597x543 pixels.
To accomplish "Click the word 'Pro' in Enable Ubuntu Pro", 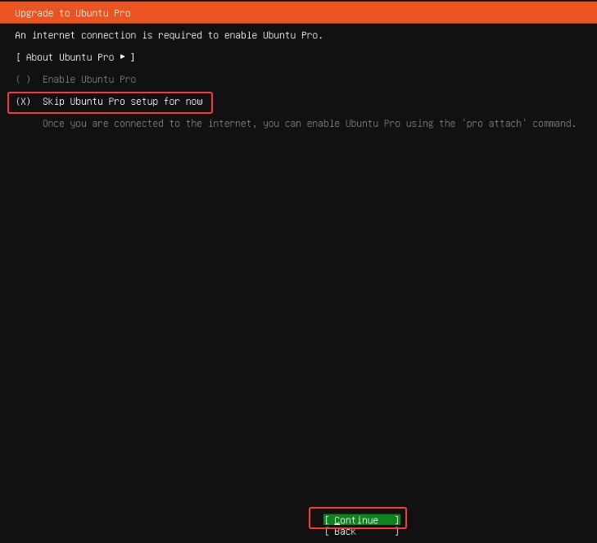I will [128, 79].
